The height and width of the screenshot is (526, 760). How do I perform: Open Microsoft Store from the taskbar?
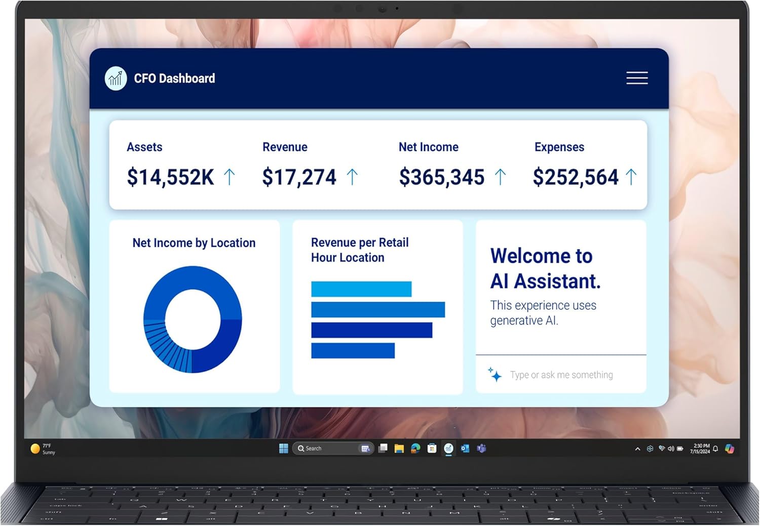coord(432,449)
